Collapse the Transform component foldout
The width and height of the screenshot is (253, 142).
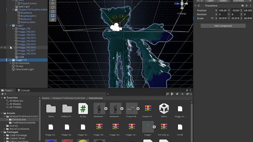pos(195,6)
